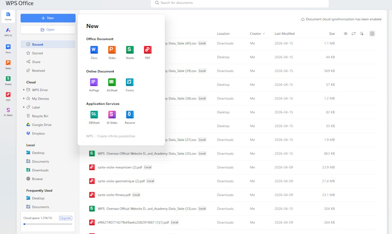
Task: Open Slides in left rail
Action: click(8, 65)
